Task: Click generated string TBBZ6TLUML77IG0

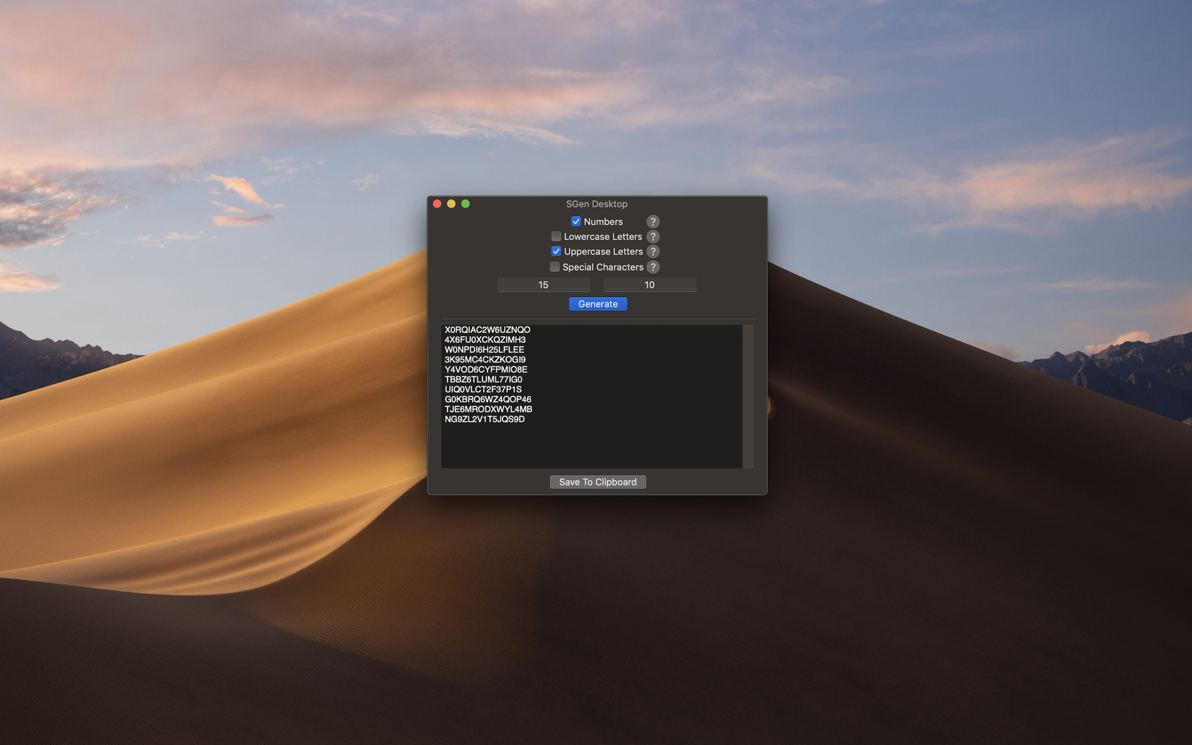Action: point(483,379)
